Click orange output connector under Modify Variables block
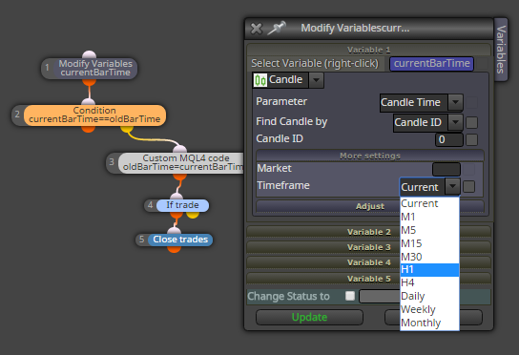This screenshot has height=355, width=519. tap(89, 82)
